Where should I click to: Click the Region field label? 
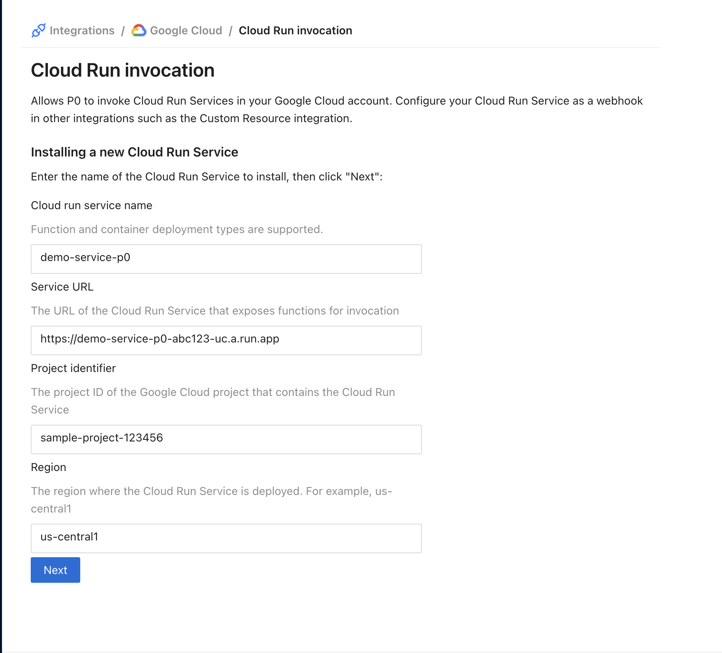coord(48,467)
